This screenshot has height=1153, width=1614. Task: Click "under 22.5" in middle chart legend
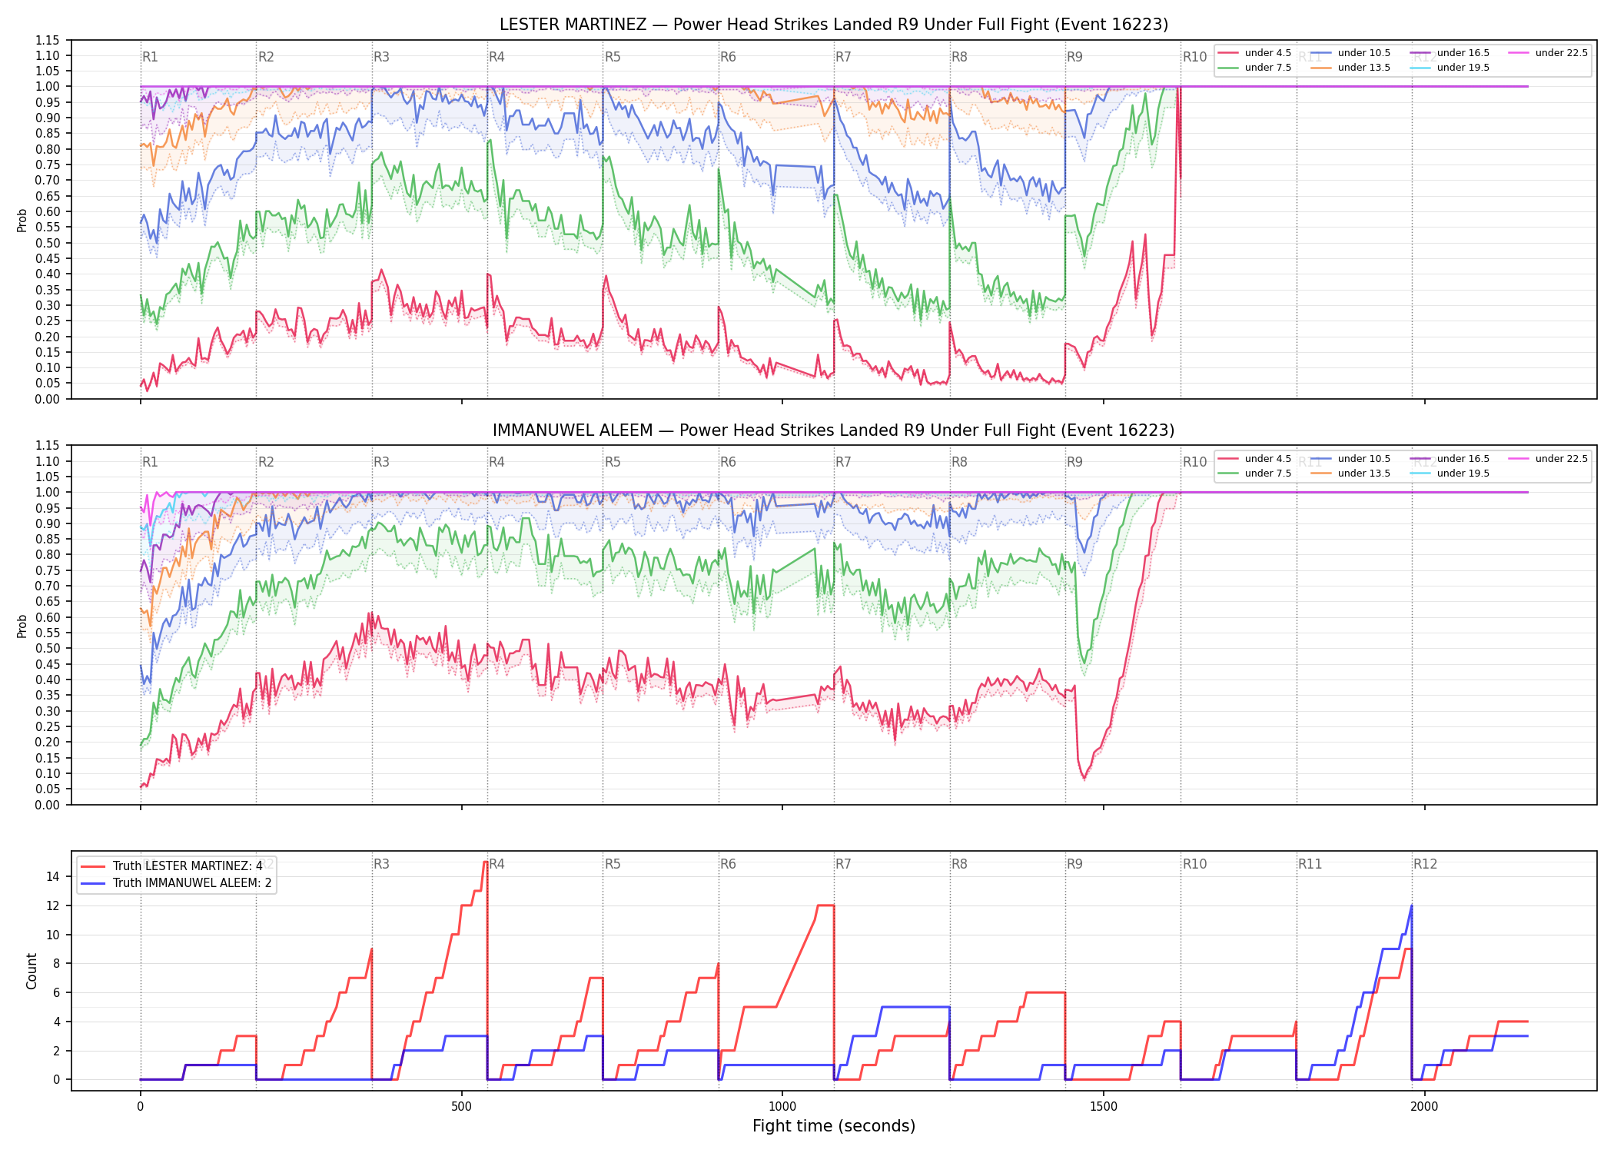point(1548,459)
